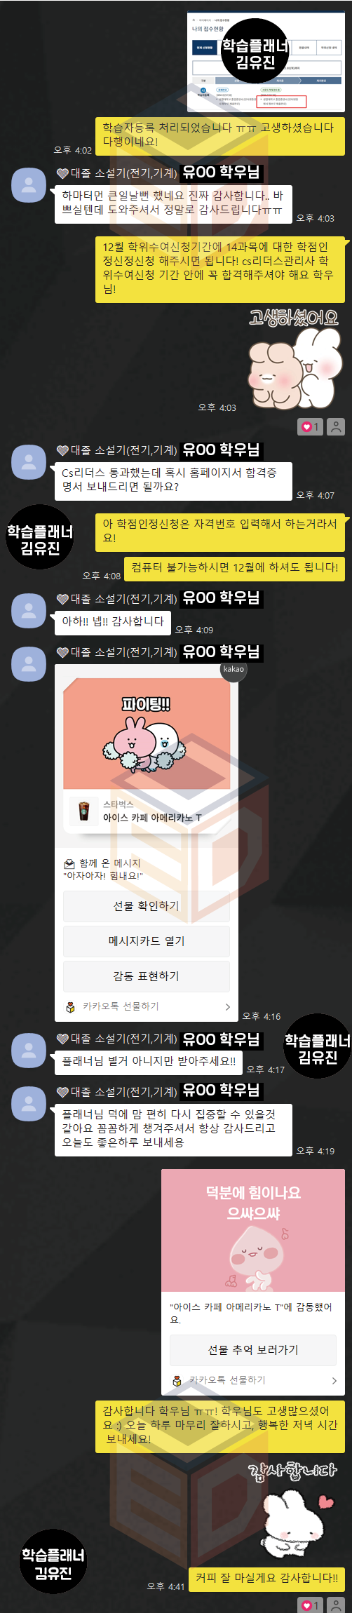Open the shared screenshot thumbnail at top
This screenshot has width=352, height=1613.
pyautogui.click(x=266, y=62)
